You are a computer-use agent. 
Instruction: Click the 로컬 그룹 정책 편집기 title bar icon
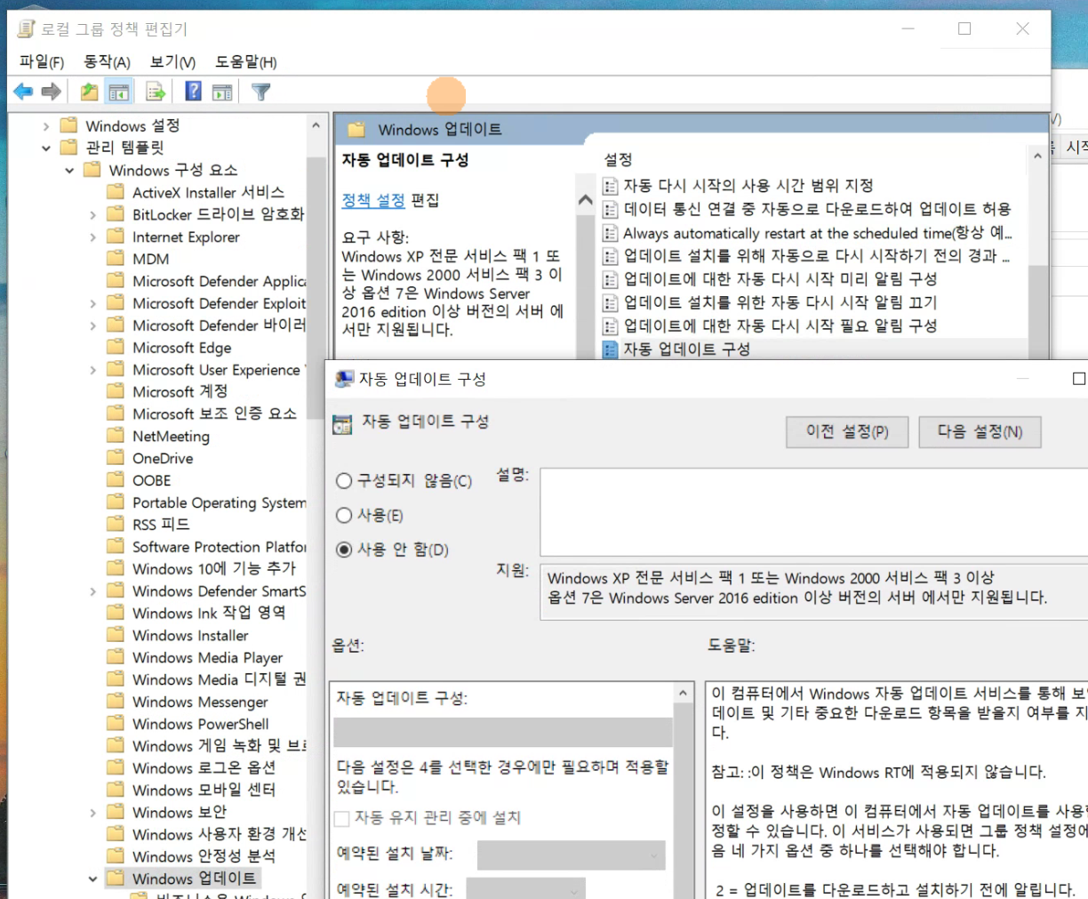tap(27, 28)
